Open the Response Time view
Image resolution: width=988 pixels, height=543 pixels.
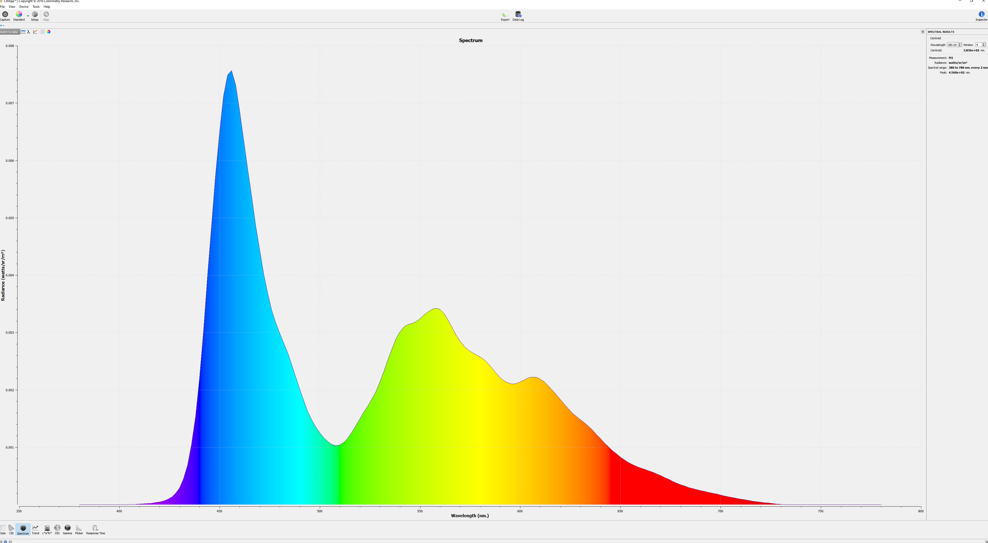(95, 529)
